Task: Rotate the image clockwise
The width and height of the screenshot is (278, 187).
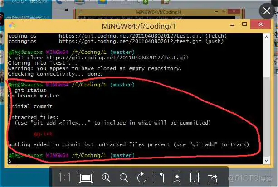Action: tap(141, 177)
